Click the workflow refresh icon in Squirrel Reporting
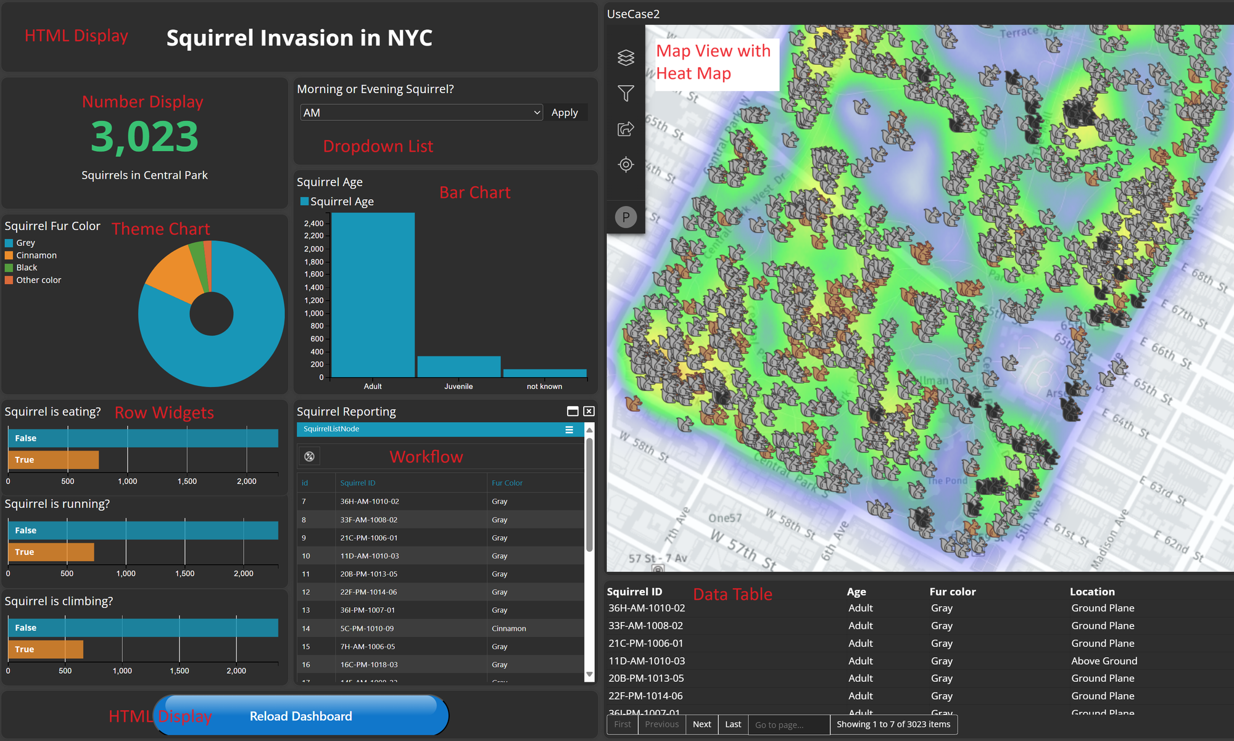The image size is (1234, 741). click(310, 456)
